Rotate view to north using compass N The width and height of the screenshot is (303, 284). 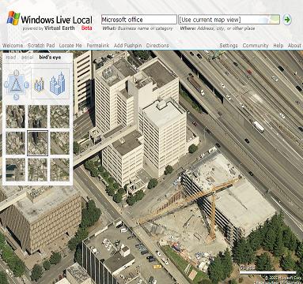coord(17,72)
